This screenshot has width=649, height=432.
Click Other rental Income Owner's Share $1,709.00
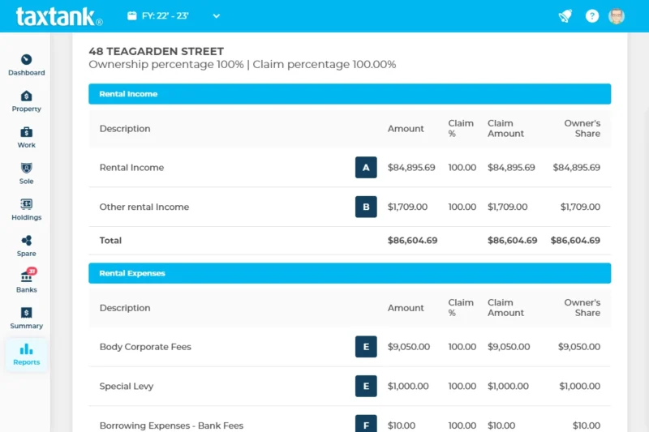coord(580,207)
